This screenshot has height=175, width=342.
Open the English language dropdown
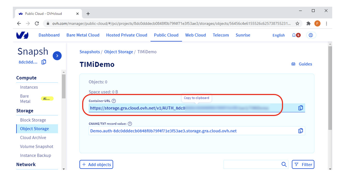pyautogui.click(x=279, y=35)
